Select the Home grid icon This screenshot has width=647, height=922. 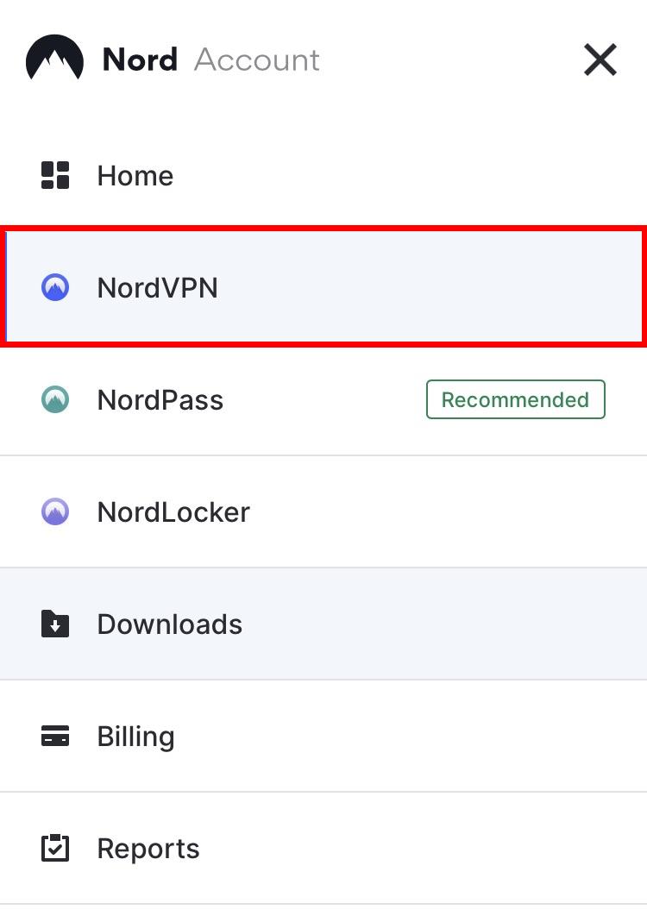[x=55, y=175]
